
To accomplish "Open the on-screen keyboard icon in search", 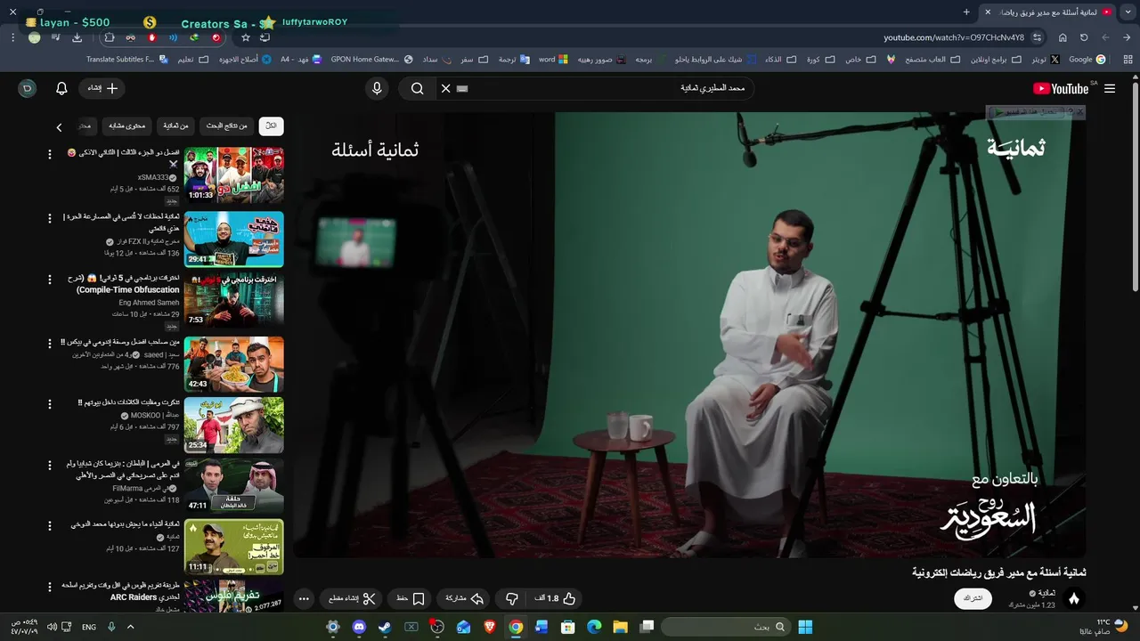I will tap(462, 88).
